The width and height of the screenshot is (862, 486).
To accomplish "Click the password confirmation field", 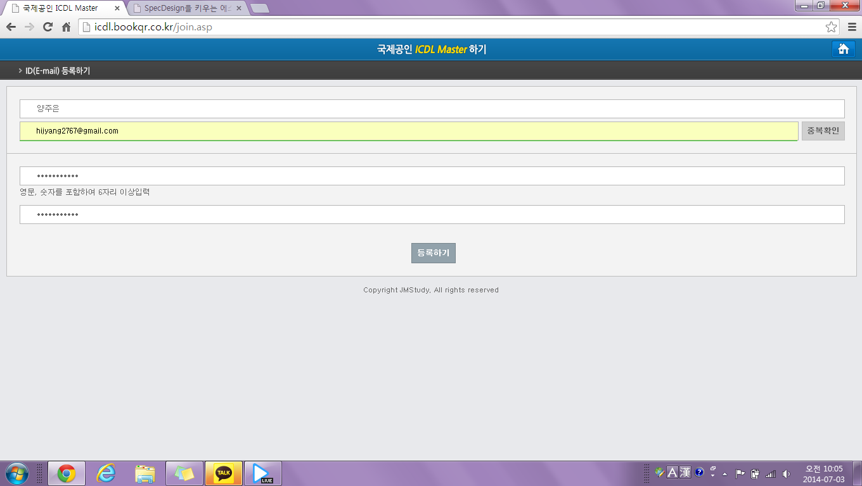I will tap(432, 215).
